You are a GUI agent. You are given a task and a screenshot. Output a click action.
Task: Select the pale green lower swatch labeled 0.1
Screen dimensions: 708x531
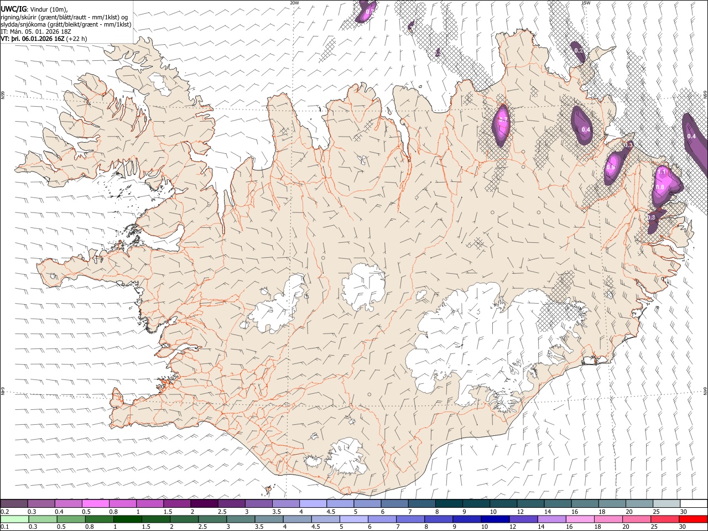15,519
